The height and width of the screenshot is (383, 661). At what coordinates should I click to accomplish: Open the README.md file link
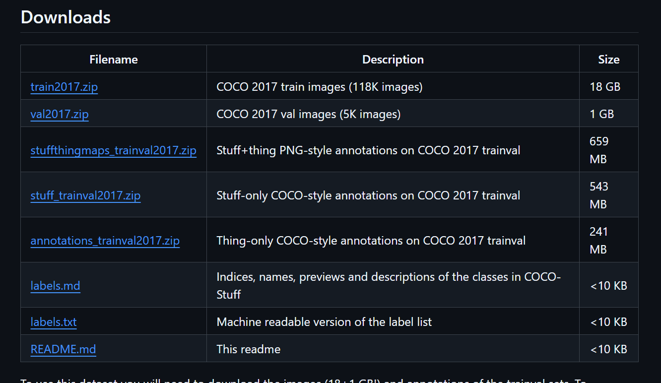pos(64,349)
